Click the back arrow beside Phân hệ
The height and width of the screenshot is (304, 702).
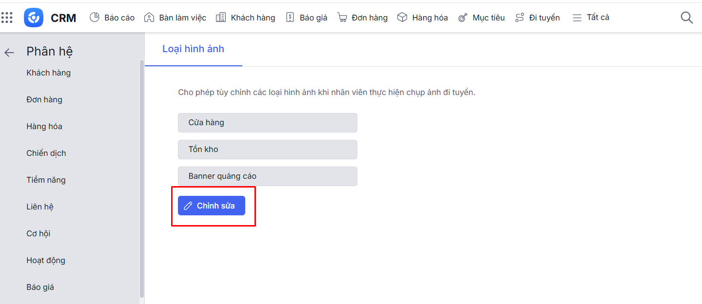coord(9,53)
